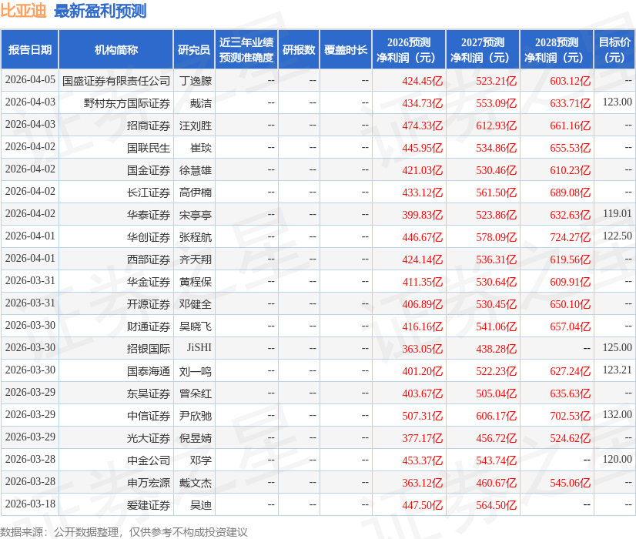The width and height of the screenshot is (636, 539).
Task: Click the 507.31亿 profit forecast value
Action: coord(422,415)
